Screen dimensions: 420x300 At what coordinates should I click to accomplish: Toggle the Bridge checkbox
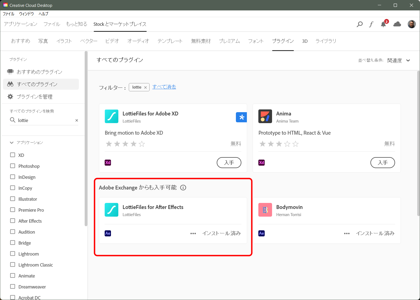pos(13,243)
